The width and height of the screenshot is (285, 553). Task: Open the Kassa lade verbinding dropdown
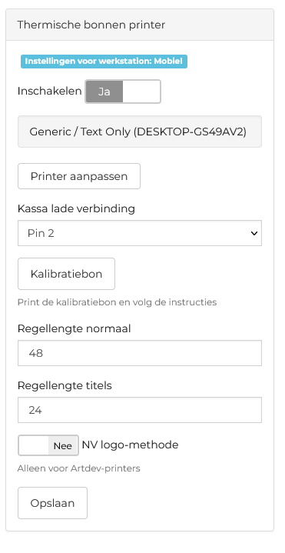(140, 233)
